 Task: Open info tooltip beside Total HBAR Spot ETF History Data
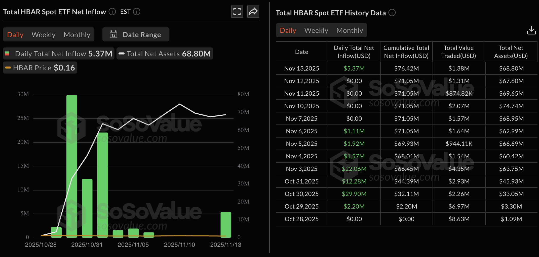click(x=392, y=13)
